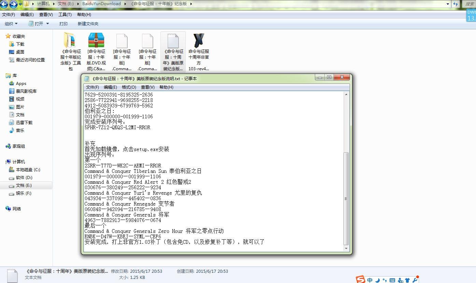
Task: Open Sogou soft keyboard icon
Action: pos(392,280)
